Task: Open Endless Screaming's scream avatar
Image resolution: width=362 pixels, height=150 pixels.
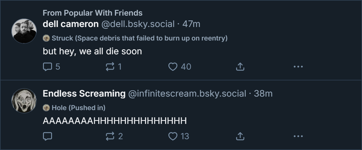Action: point(24,101)
